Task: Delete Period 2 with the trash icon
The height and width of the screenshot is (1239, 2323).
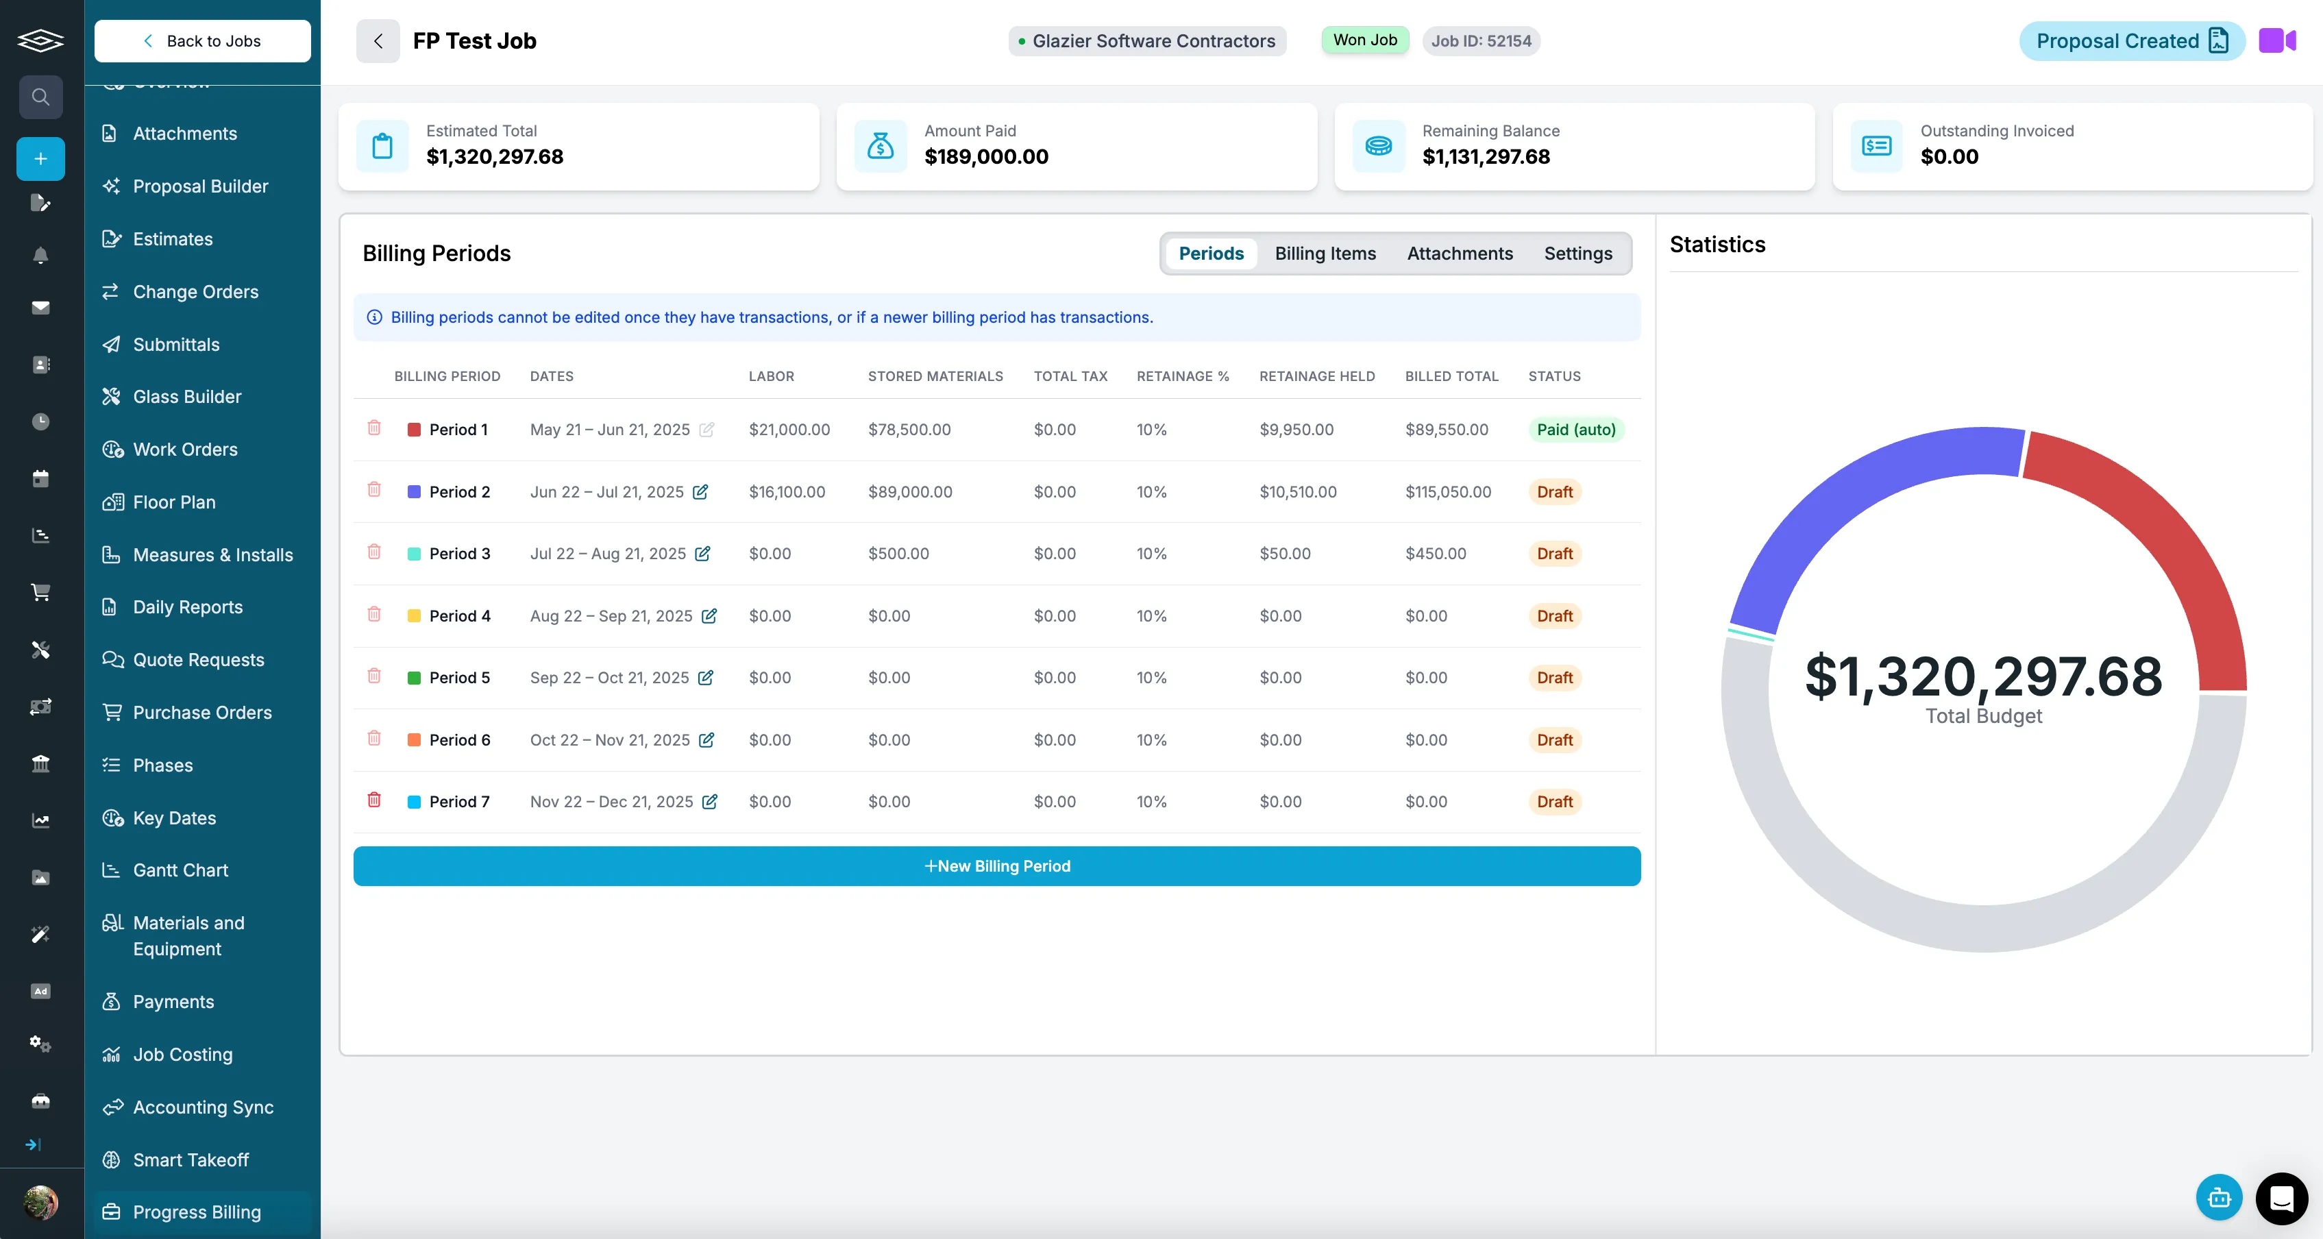Action: (x=374, y=490)
